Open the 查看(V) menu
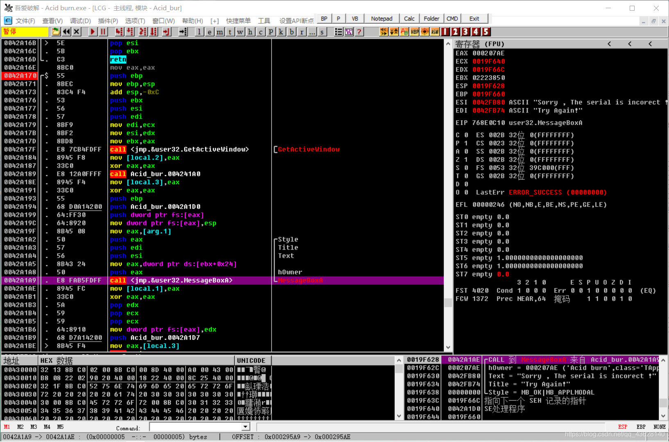The image size is (669, 442). [52, 20]
